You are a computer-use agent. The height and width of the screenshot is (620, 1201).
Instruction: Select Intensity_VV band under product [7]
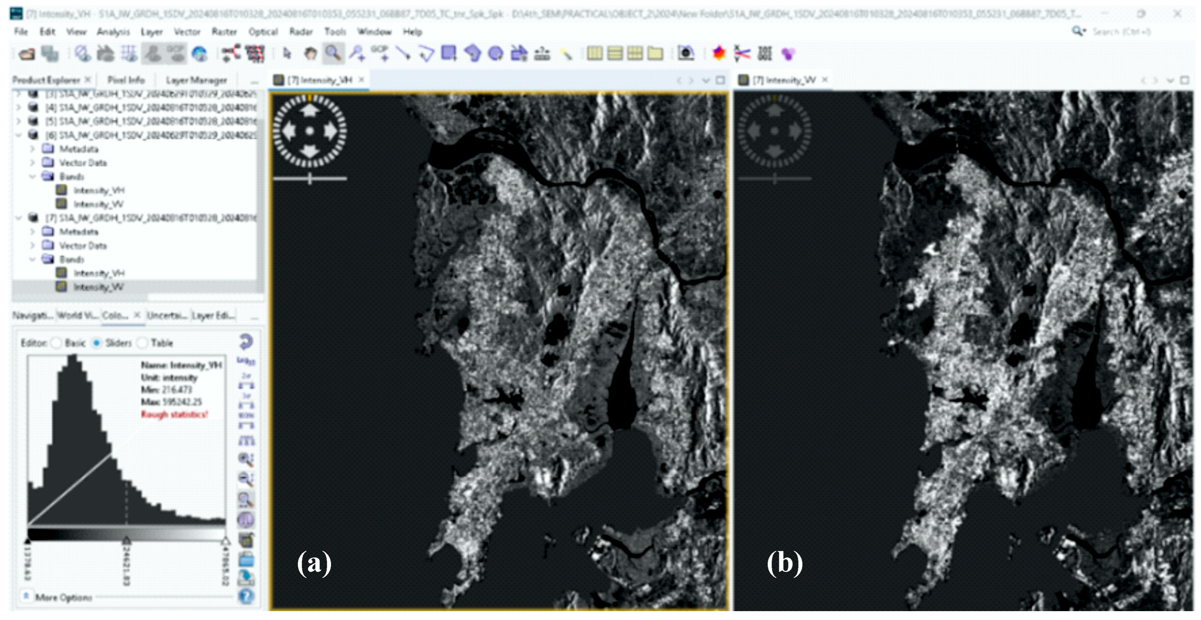[x=98, y=287]
